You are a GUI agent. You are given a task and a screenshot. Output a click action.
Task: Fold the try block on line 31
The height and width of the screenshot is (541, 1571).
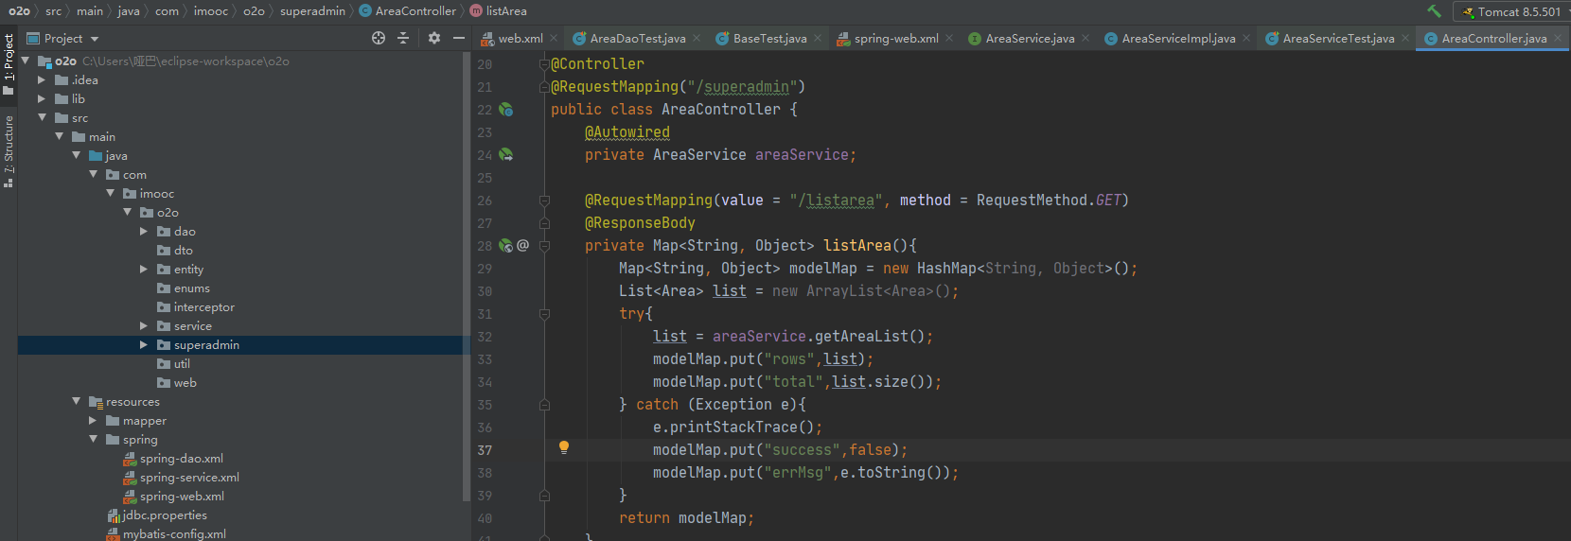click(x=544, y=314)
